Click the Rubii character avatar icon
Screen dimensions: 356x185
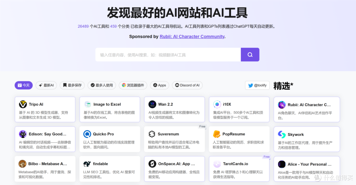point(282,105)
